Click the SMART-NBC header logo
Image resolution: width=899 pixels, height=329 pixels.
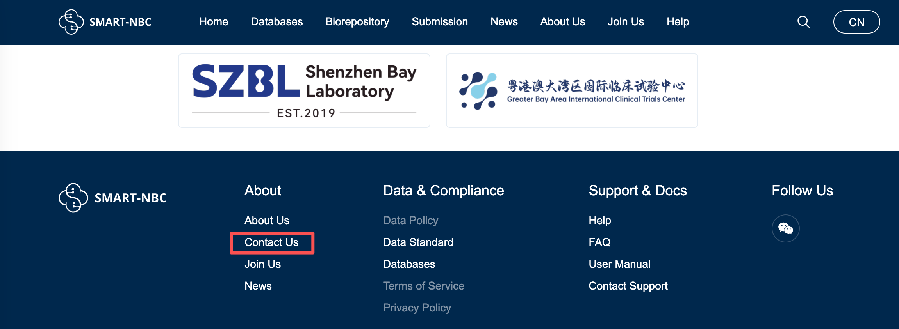105,22
